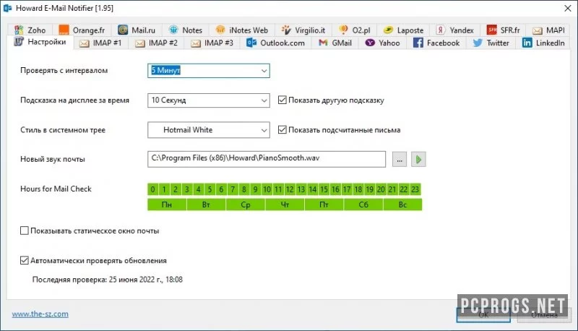The height and width of the screenshot is (331, 578).
Task: Click the OK button
Action: 483,315
